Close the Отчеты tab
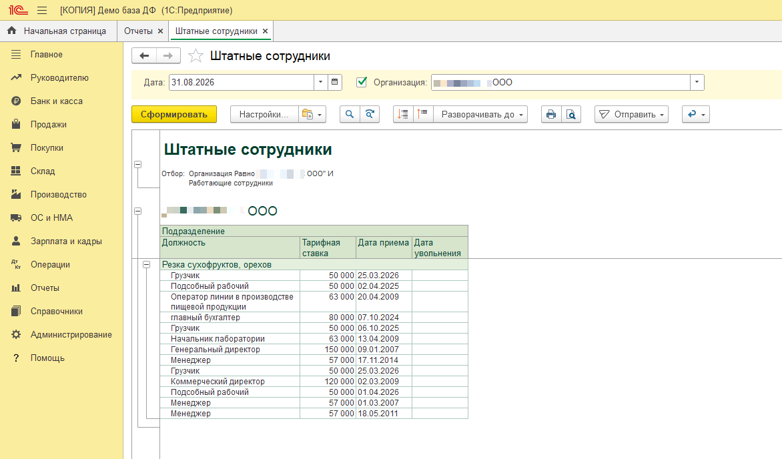Screen dimensions: 782x459 [161, 31]
